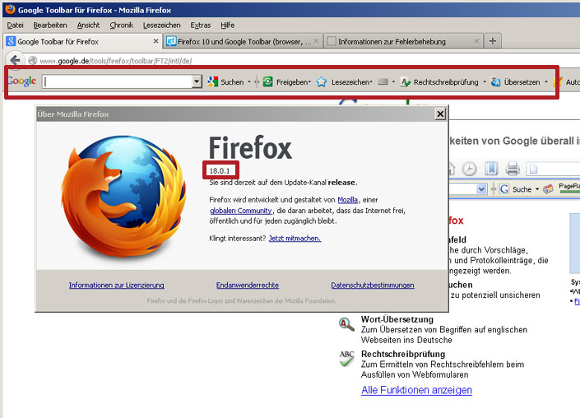Screen dimensions: 580x418
Task: Expand the Suchen button dropdown arrow
Action: (249, 81)
